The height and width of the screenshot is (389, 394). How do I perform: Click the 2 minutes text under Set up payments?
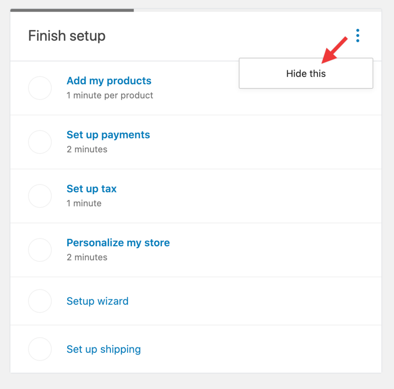point(87,149)
